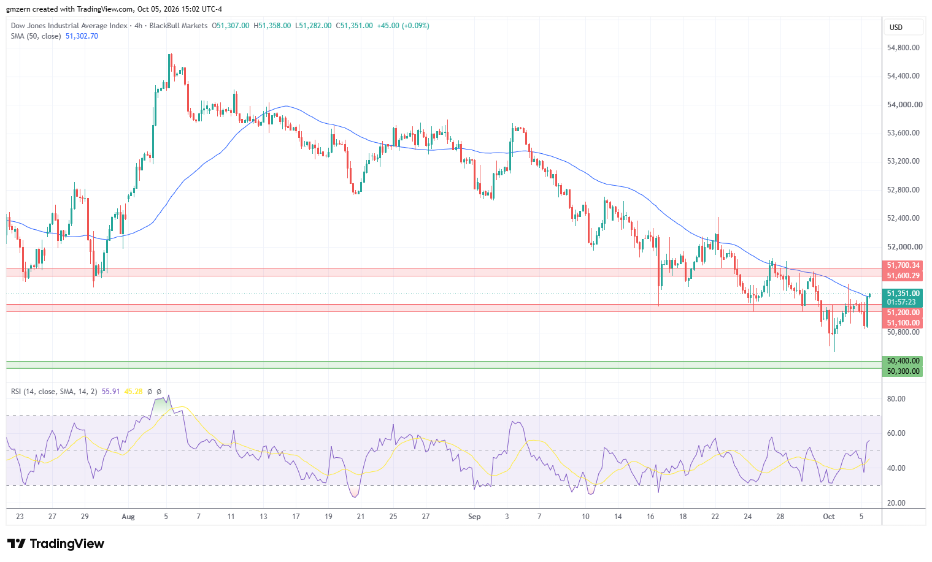Click the 11 date label on time axis
The height and width of the screenshot is (562, 932).
(x=231, y=517)
